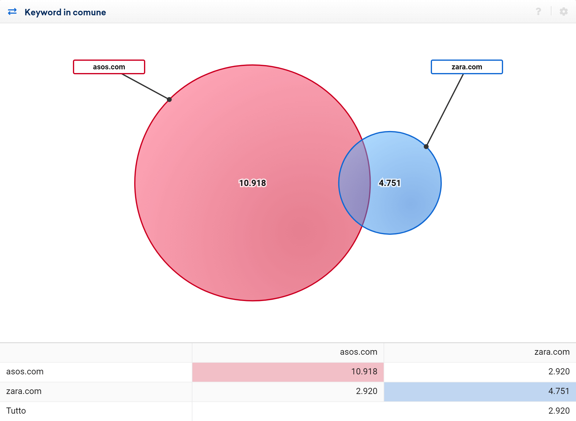Open the help question mark icon
The width and height of the screenshot is (576, 421).
(538, 11)
